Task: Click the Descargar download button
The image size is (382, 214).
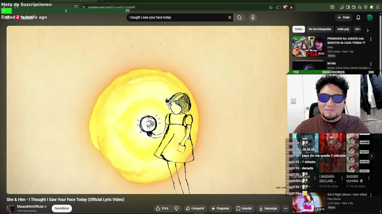Action: (x=268, y=208)
